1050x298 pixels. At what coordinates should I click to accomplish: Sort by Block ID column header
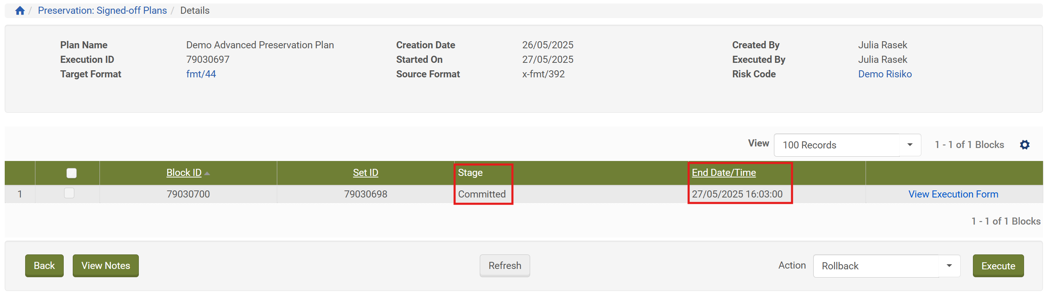(x=184, y=173)
